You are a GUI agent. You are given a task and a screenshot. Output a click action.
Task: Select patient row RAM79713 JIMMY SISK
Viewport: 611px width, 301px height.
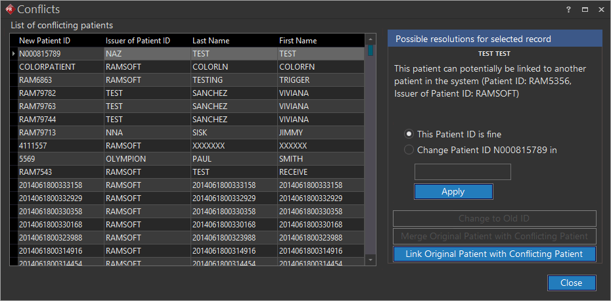pyautogui.click(x=37, y=133)
